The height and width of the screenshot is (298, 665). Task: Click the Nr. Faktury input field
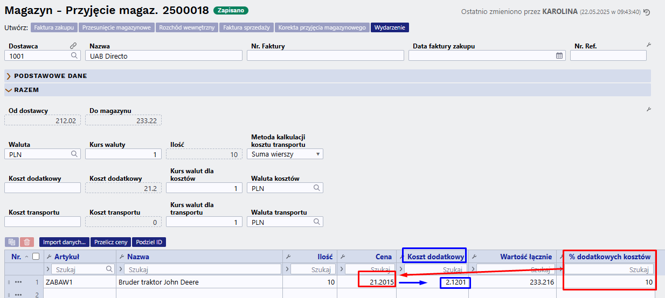325,55
